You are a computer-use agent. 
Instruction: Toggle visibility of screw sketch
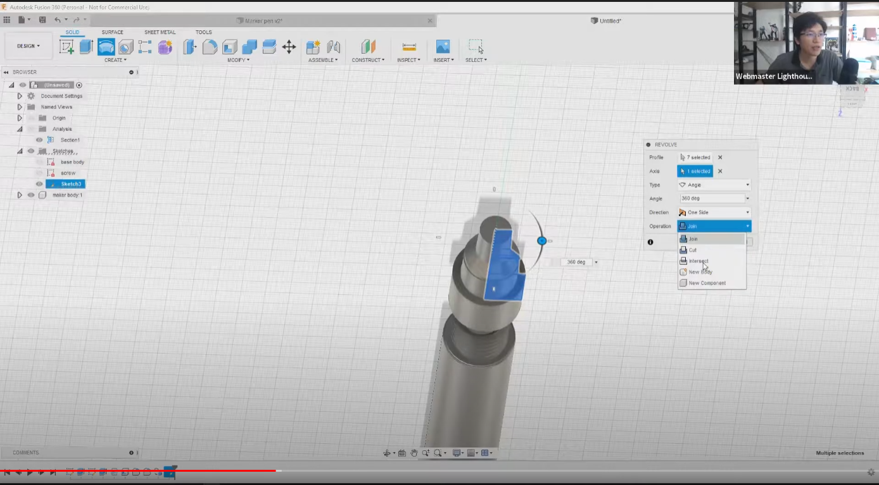point(39,173)
